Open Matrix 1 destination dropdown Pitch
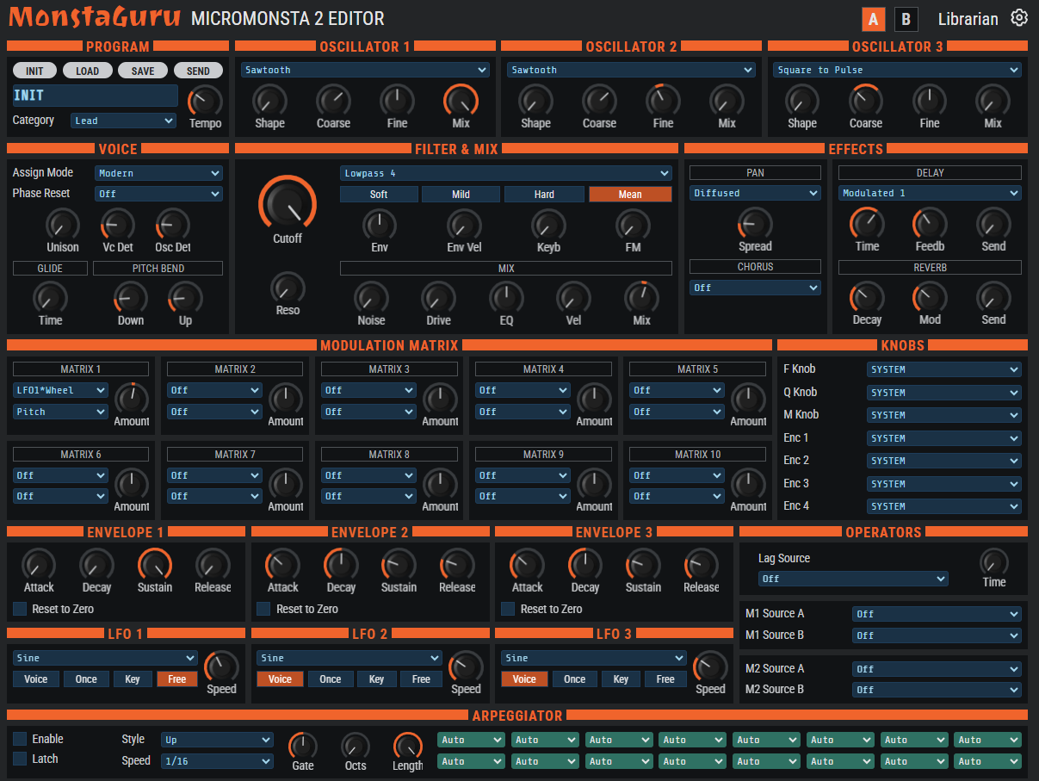The image size is (1039, 781). tap(60, 412)
